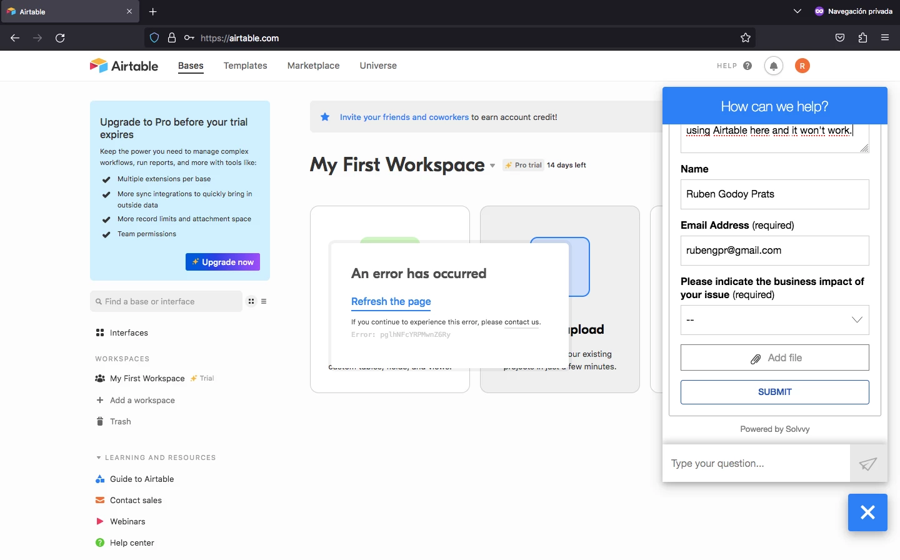Viewport: 900px width, 560px height.
Task: Open a new browser tab
Action: (x=153, y=11)
